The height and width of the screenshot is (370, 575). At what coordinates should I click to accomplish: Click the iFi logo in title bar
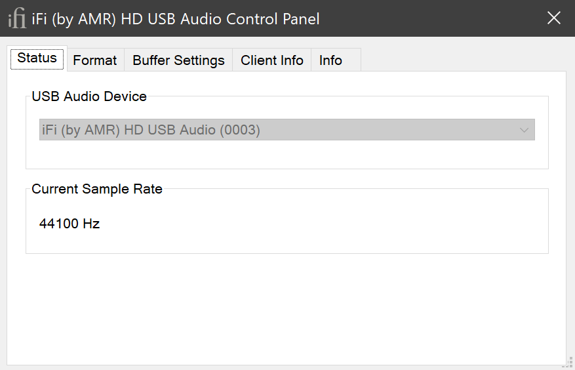(17, 19)
